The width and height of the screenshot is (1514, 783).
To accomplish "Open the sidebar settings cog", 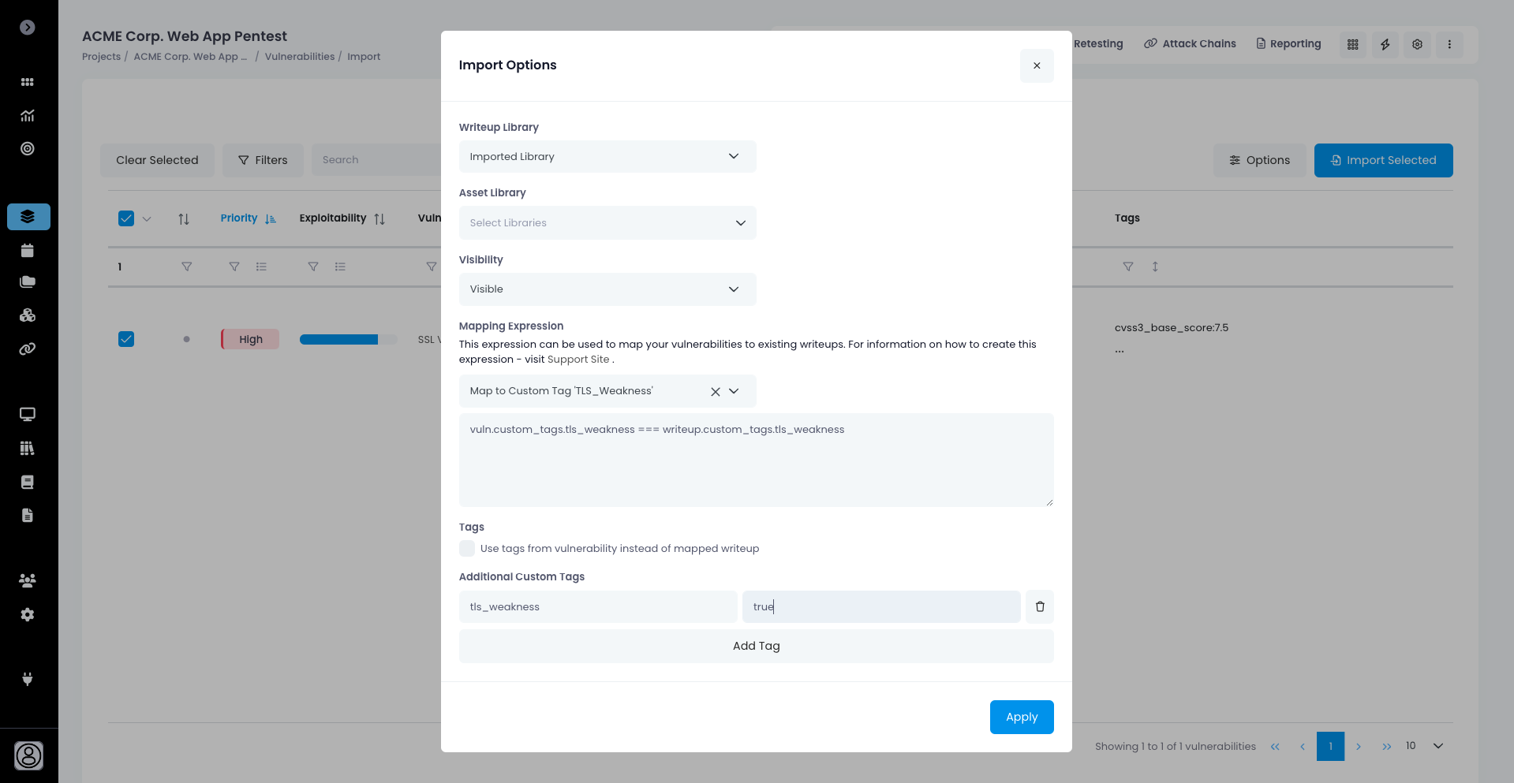I will click(28, 614).
